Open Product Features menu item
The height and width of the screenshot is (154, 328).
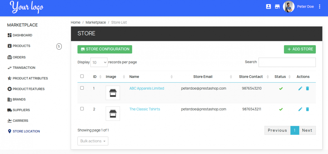pyautogui.click(x=26, y=89)
